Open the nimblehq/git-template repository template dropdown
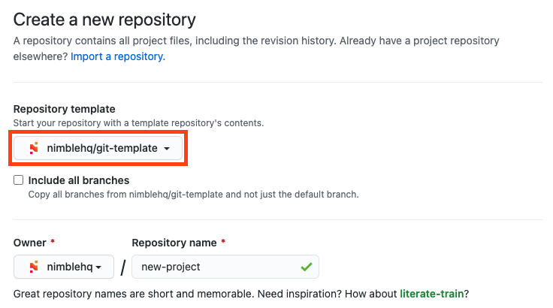553x308 pixels. pyautogui.click(x=98, y=148)
